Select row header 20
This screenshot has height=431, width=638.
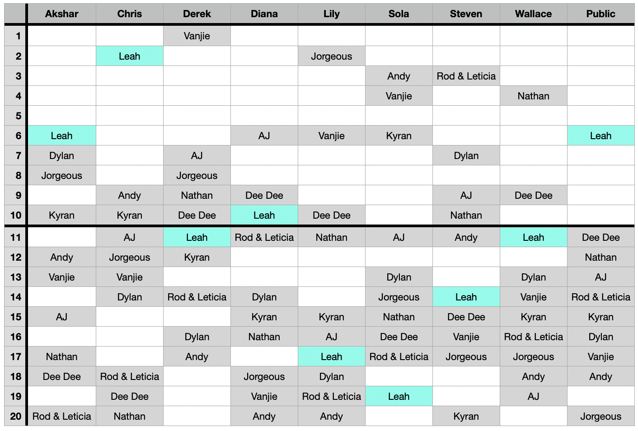pos(15,416)
